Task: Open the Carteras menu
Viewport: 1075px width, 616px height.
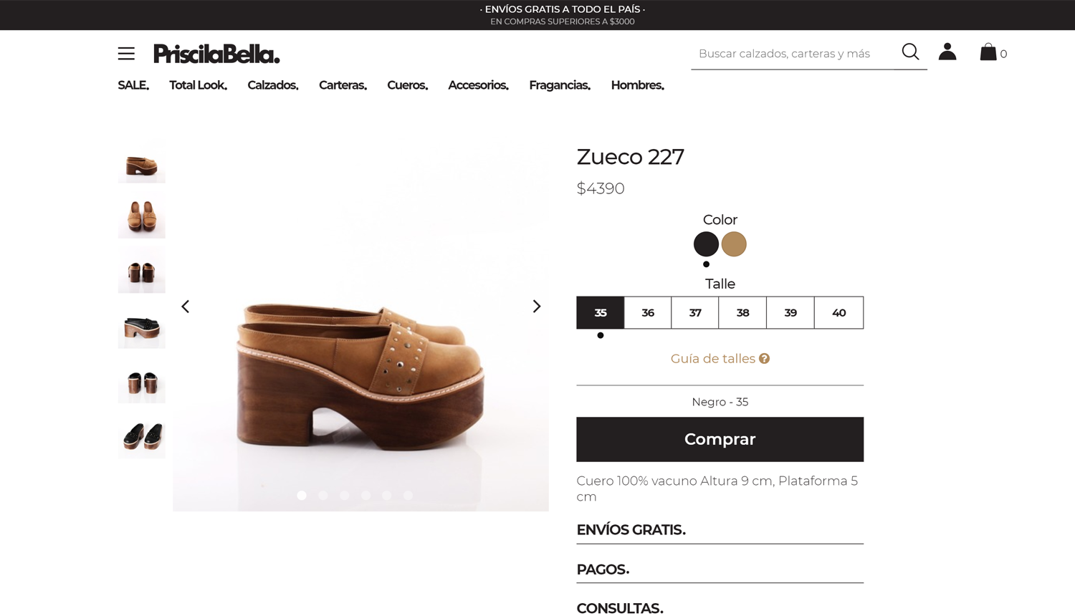Action: click(x=343, y=85)
